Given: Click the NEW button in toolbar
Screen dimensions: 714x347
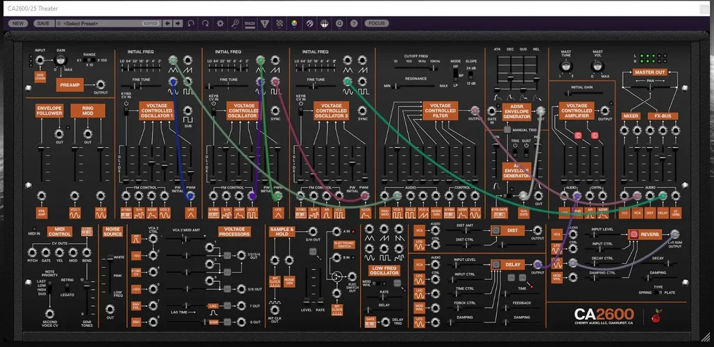Looking at the screenshot, I should click(18, 24).
